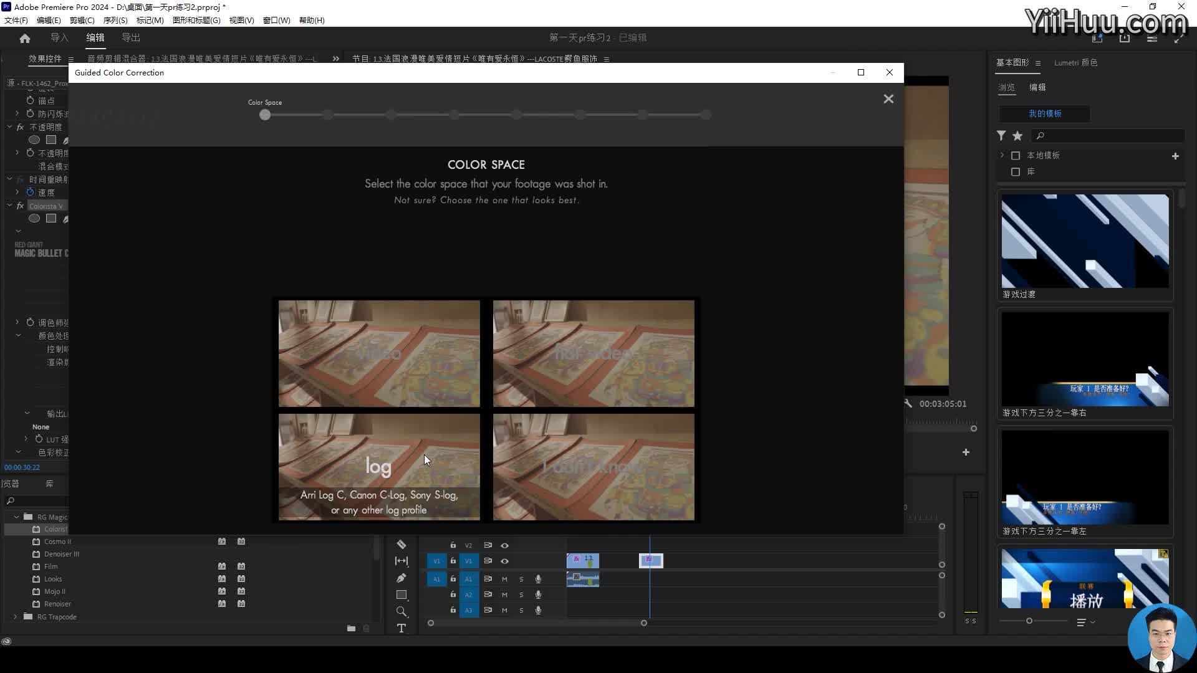
Task: Toggle the anchor point stopwatch icon
Action: [30, 100]
